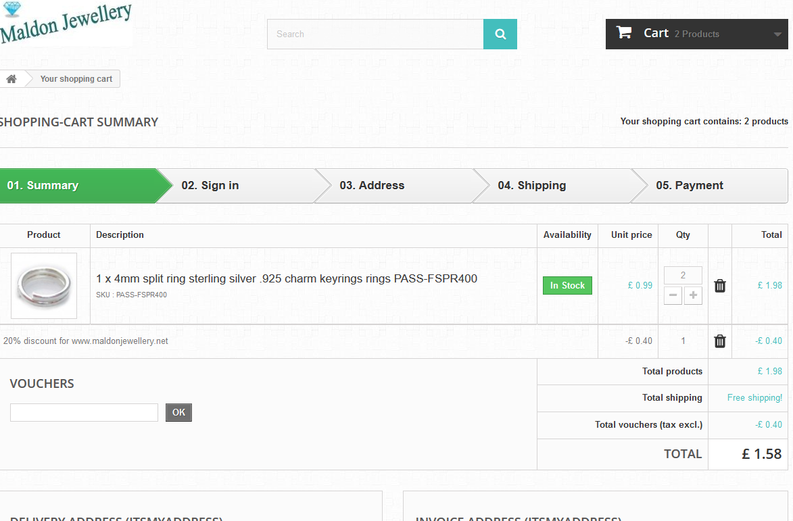Click the discount unit price -£ 0.40

pyautogui.click(x=639, y=341)
